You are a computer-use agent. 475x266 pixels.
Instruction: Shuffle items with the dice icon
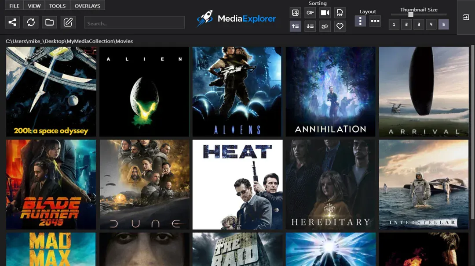325,26
